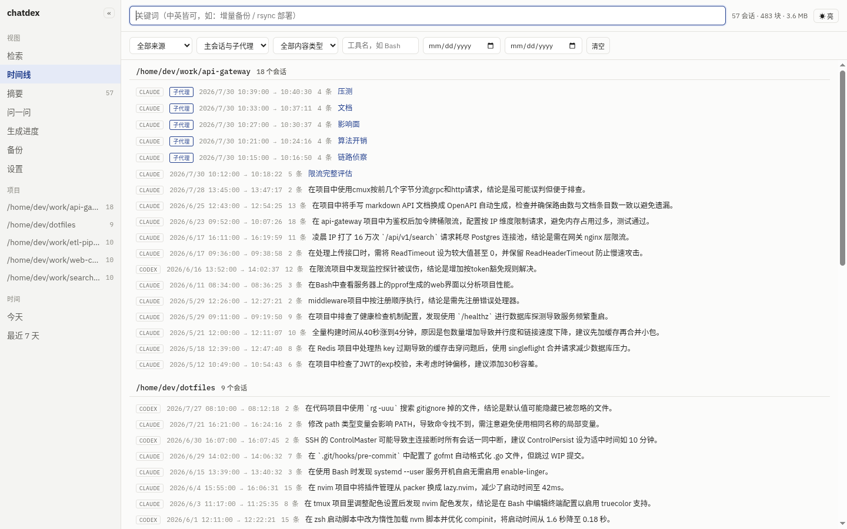This screenshot has width=847, height=529.
Task: Focus the keyword search box
Action: click(427, 16)
